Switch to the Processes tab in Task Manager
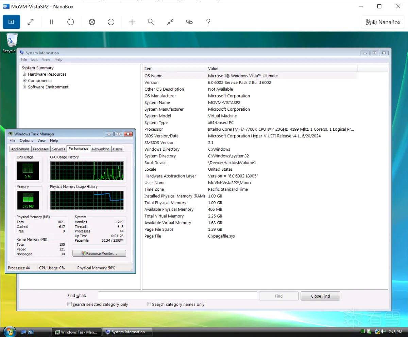408x337 pixels. pyautogui.click(x=41, y=149)
